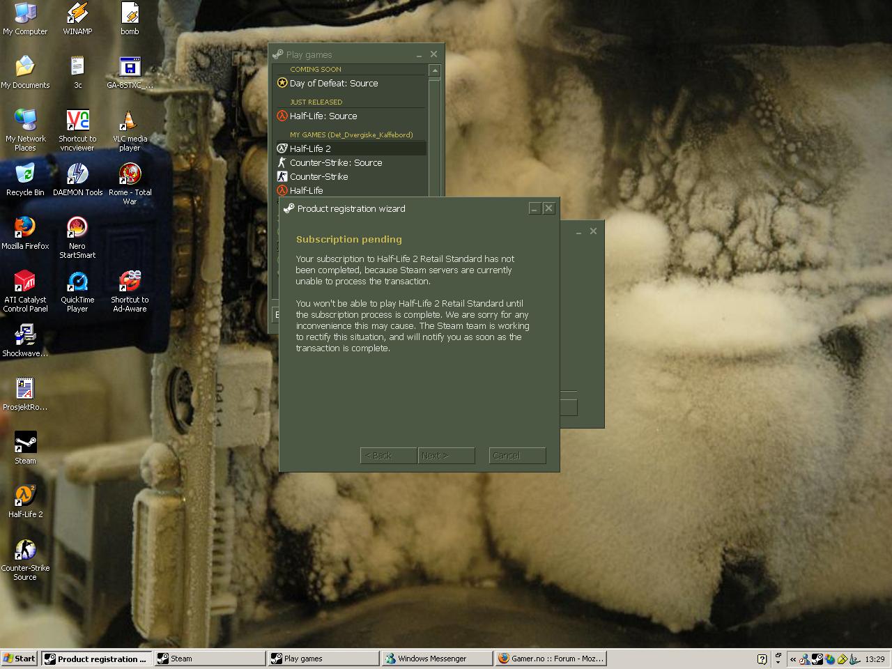
Task: Minimize the Play games window
Action: tap(419, 55)
